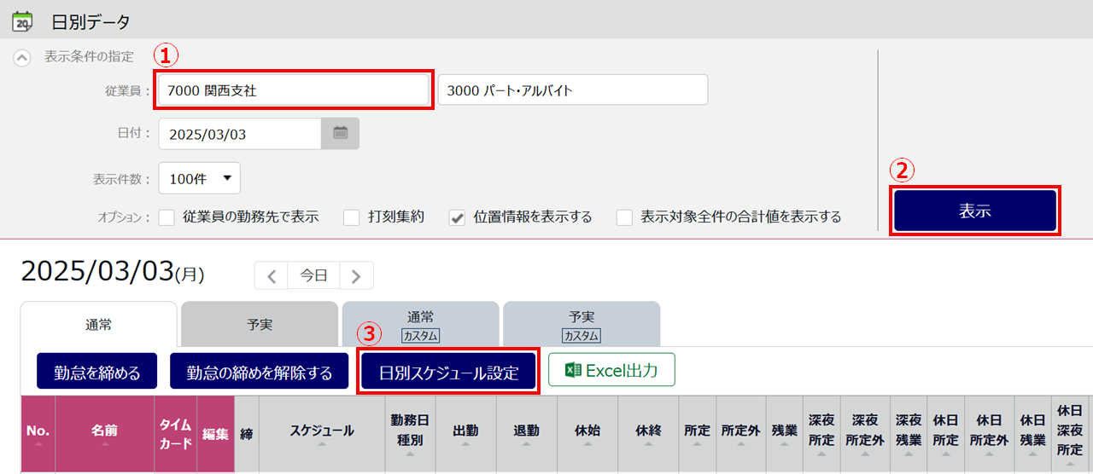Sort by the 休終 column header
Image resolution: width=1093 pixels, height=474 pixels.
648,434
